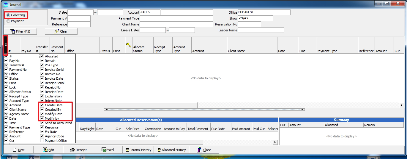Sort by the Client Name column header
407x159 pixels.
[252, 51]
